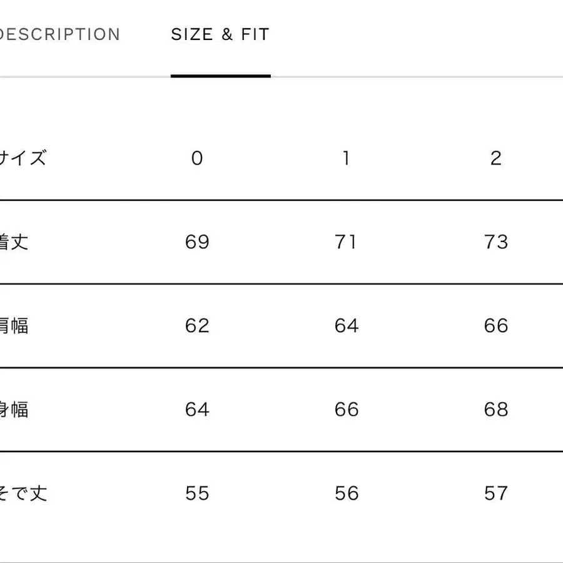The width and height of the screenshot is (563, 563).
Task: Select value 64 under size 1 肩幅
Action: 346,326
